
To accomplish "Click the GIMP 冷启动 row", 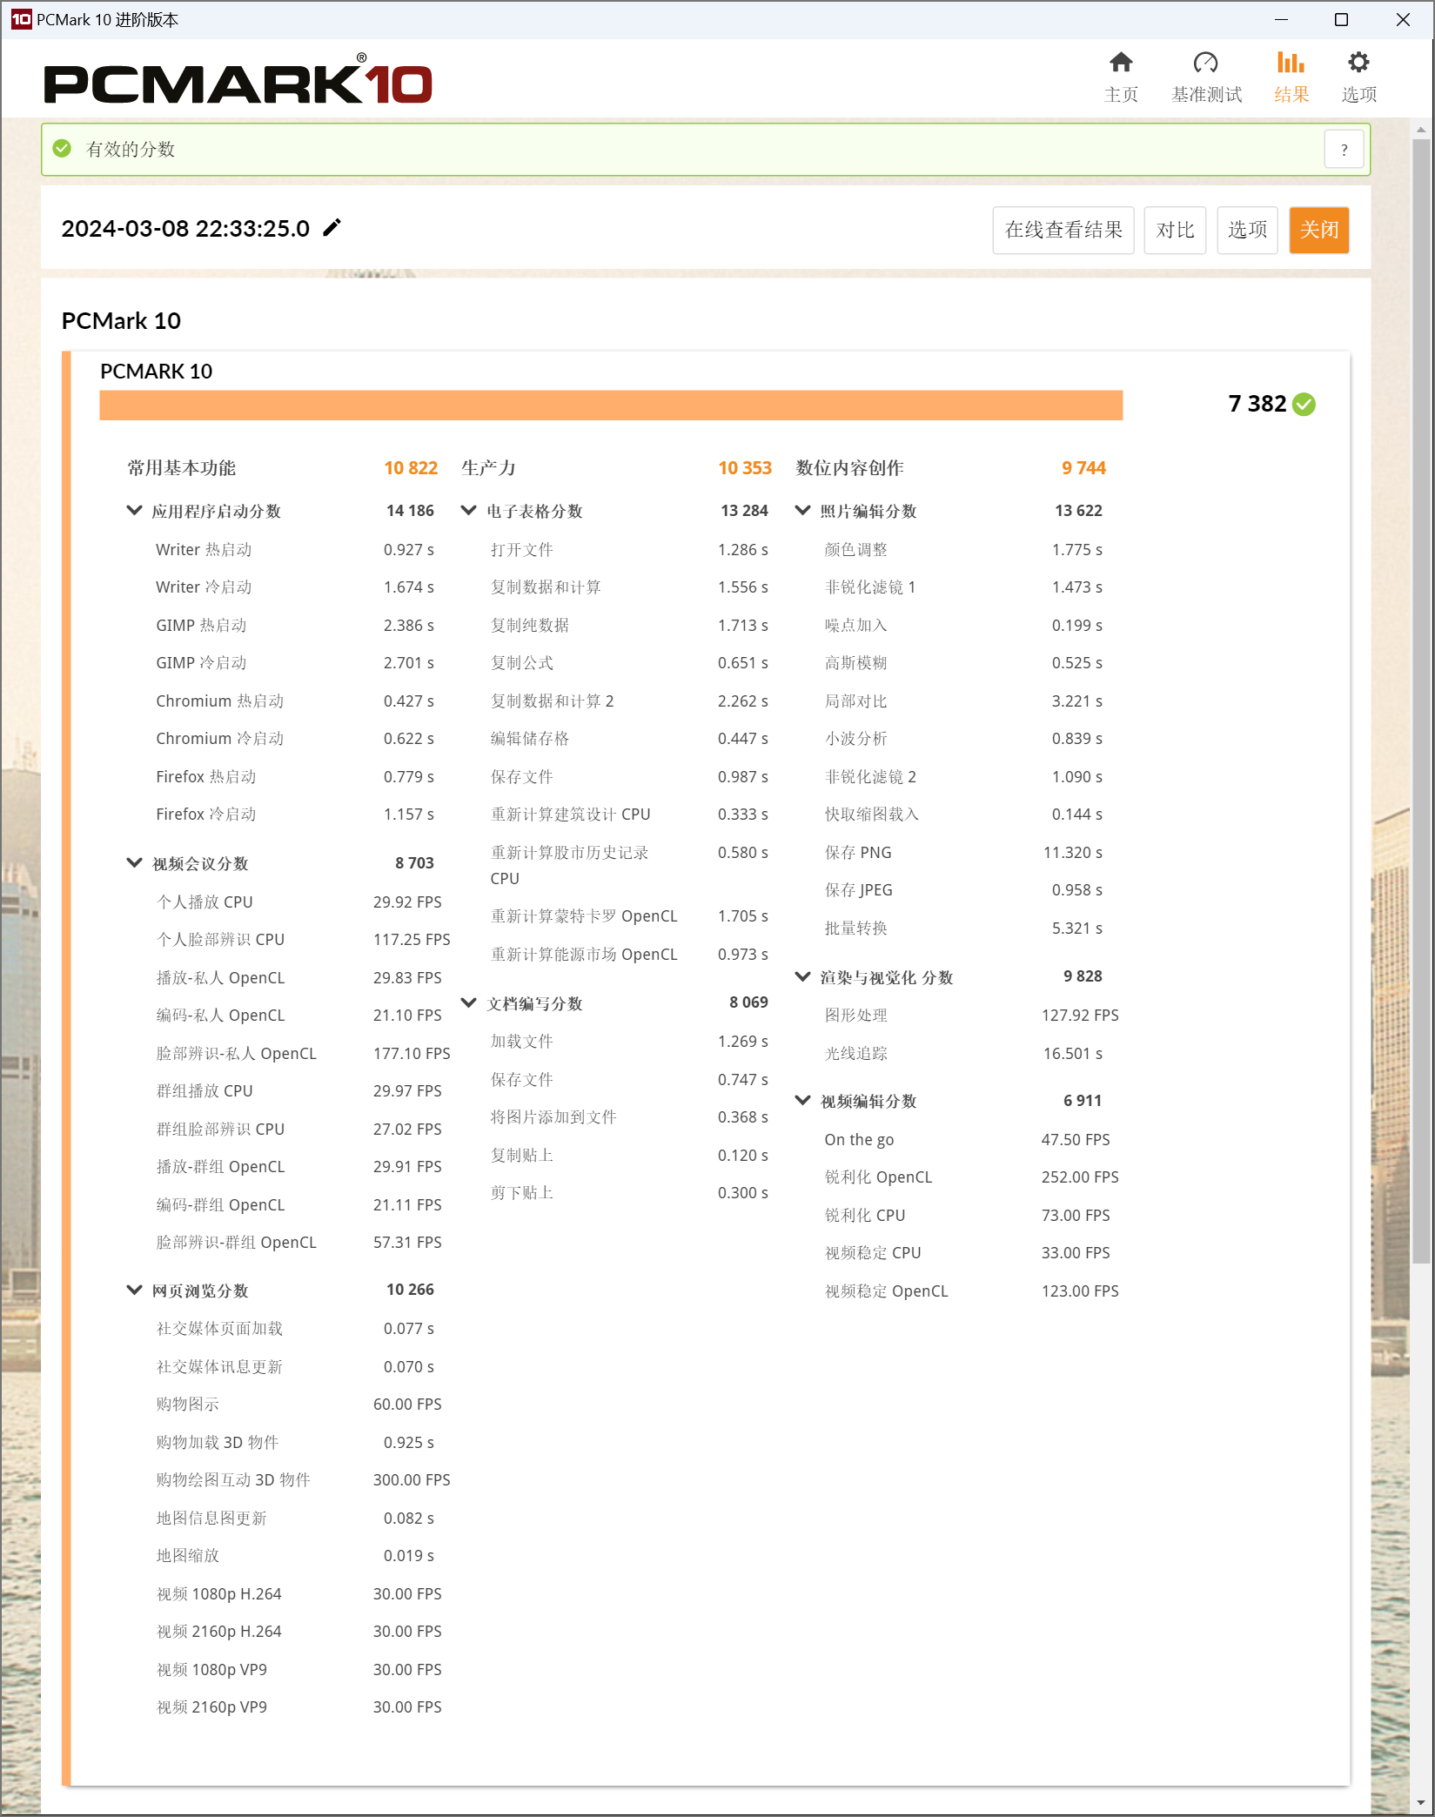I will coord(294,663).
